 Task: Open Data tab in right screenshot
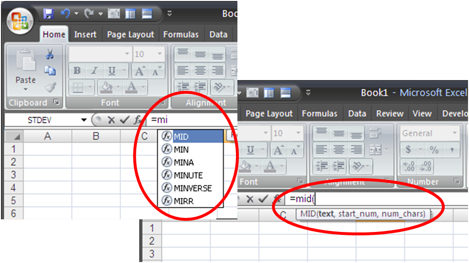(357, 114)
